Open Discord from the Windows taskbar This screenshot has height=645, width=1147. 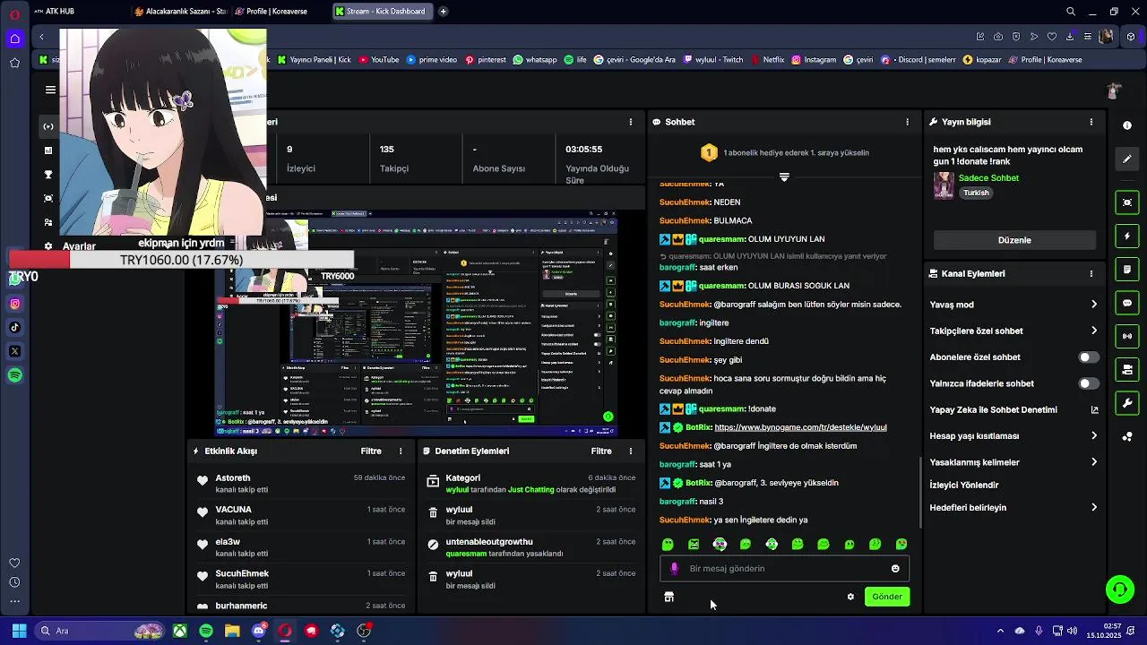pos(259,631)
